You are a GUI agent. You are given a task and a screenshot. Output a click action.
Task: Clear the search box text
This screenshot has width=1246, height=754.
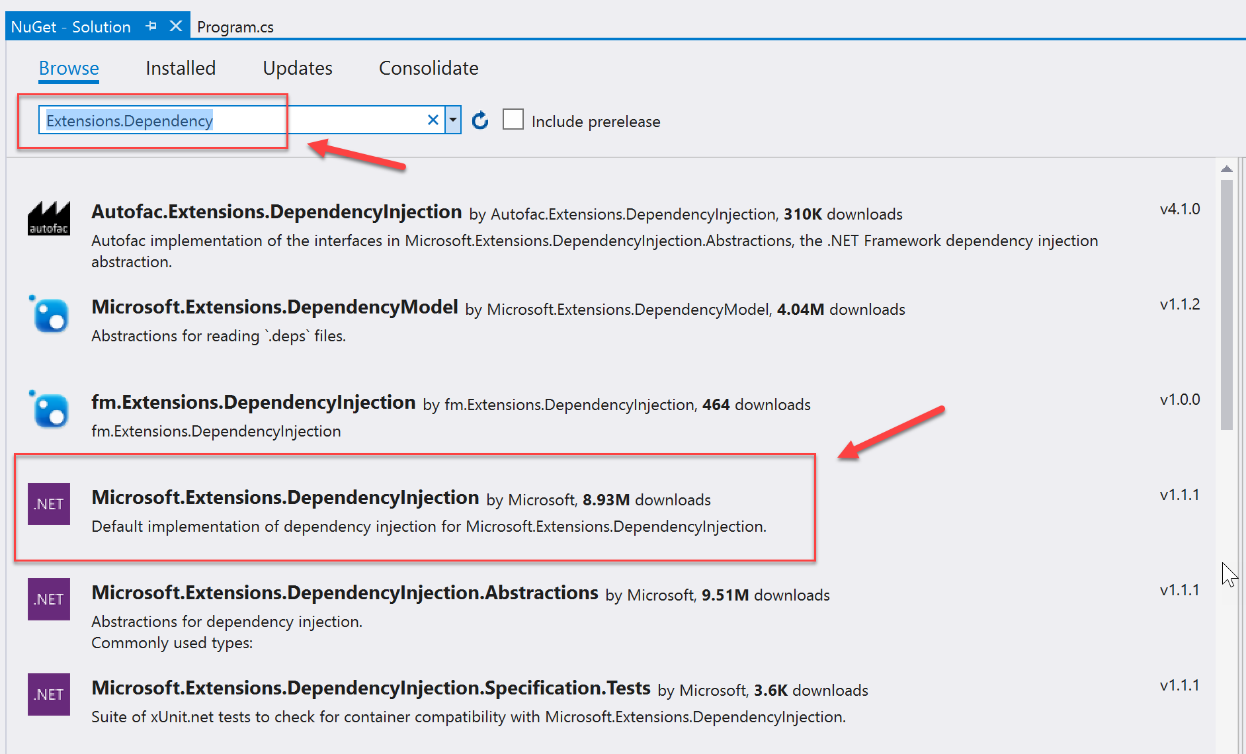[x=433, y=120]
